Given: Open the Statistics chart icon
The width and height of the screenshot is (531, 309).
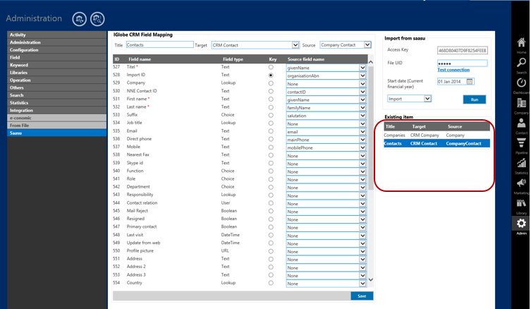Looking at the screenshot, I should 521,163.
